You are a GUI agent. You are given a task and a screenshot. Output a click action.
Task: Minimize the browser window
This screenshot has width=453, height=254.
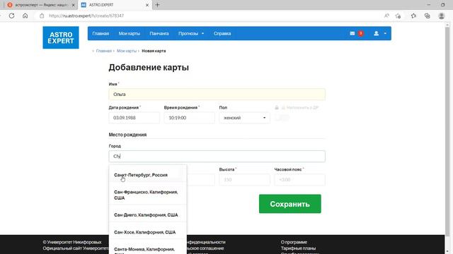429,5
